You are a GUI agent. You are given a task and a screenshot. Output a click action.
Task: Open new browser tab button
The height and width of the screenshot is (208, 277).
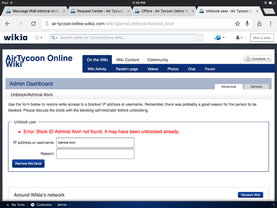point(269,11)
